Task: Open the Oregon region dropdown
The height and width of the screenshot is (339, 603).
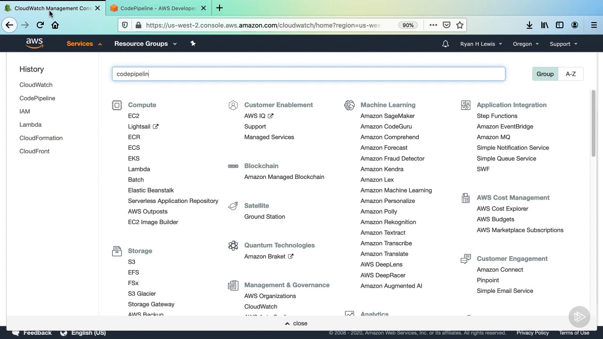Action: pos(526,44)
